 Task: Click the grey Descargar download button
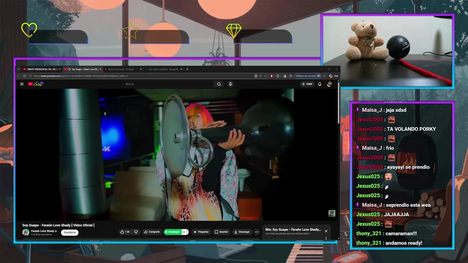click(242, 232)
